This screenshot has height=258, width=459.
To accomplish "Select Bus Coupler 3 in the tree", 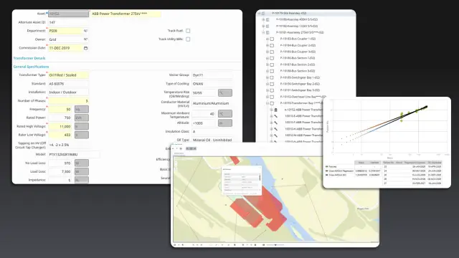I will 298,52.
